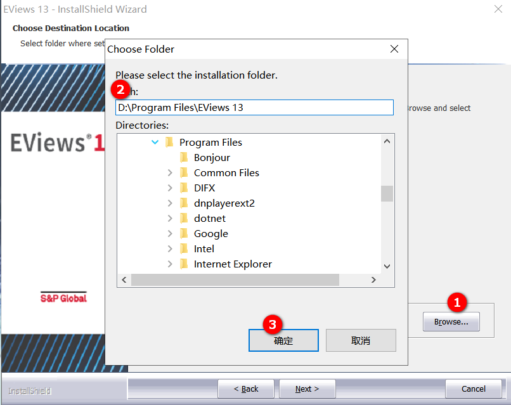This screenshot has width=511, height=405.
Task: Select the Common Files folder icon
Action: [184, 172]
